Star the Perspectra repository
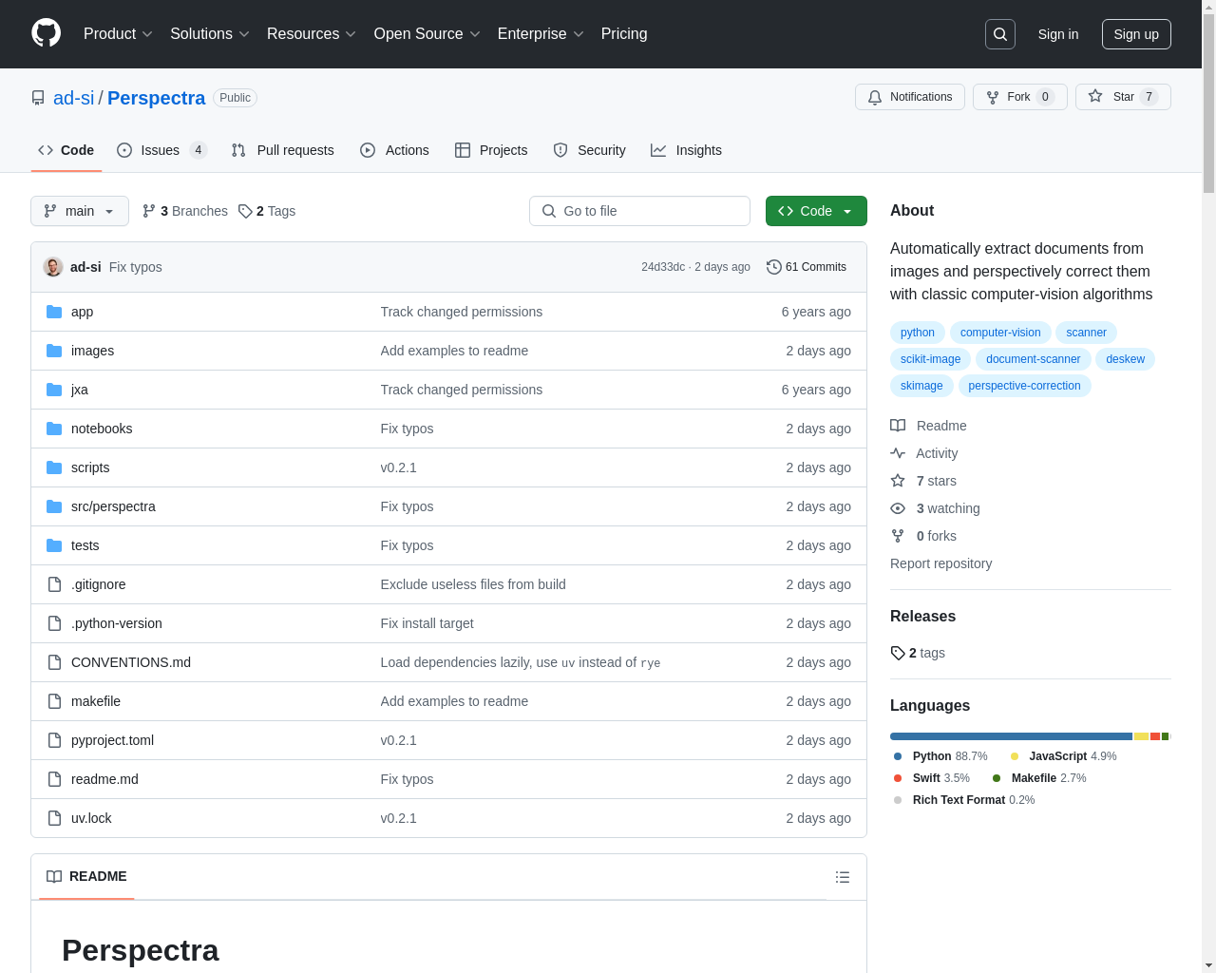This screenshot has height=973, width=1216. pyautogui.click(x=1123, y=97)
